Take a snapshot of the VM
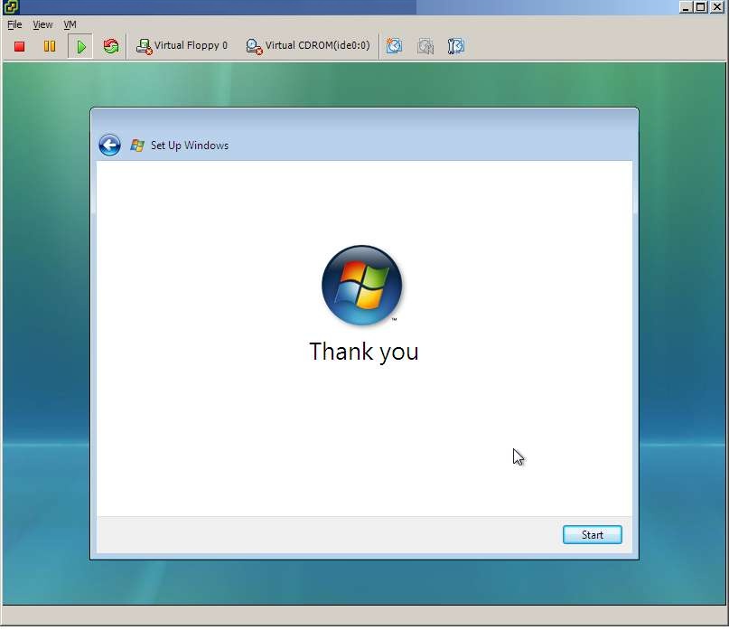729x630 pixels. point(394,46)
